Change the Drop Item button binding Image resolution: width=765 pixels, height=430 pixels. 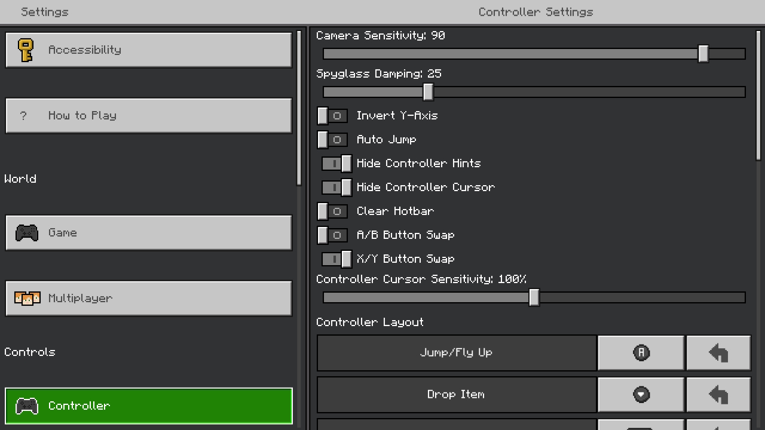[641, 395]
